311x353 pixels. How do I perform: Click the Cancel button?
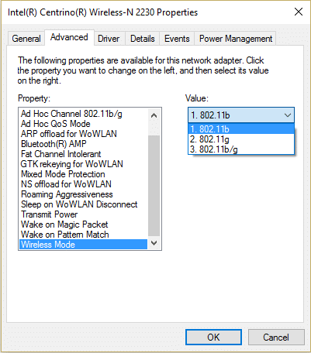coord(276,337)
